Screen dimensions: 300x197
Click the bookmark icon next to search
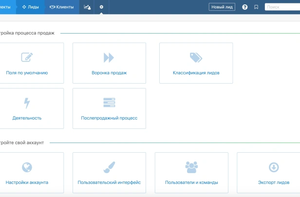256,7
